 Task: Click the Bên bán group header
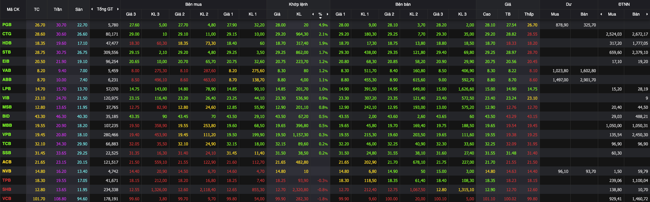403,4
